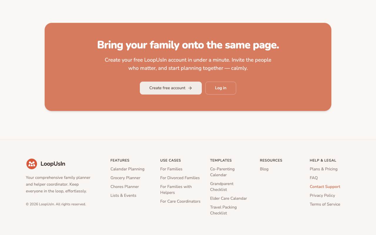Open the Travel Packing Checklist template

[223, 210]
